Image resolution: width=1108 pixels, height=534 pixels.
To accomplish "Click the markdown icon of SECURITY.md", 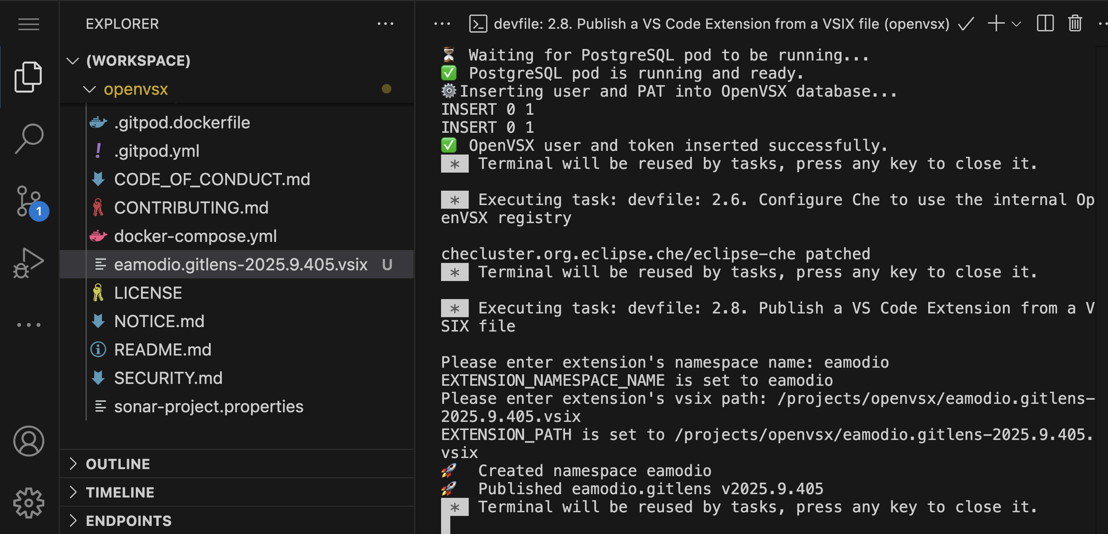I will (98, 378).
